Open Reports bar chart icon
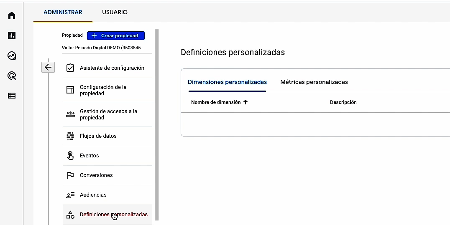 11,35
